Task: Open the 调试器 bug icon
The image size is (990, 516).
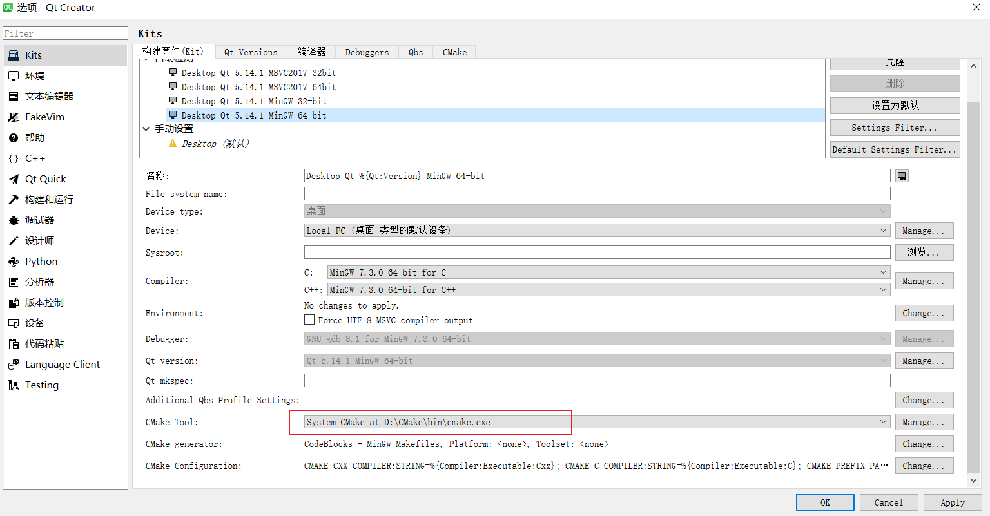Action: (14, 220)
